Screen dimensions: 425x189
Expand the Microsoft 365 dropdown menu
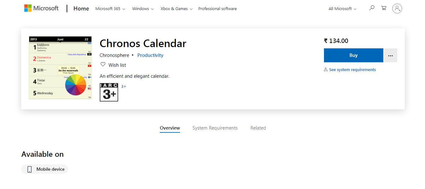tap(110, 9)
